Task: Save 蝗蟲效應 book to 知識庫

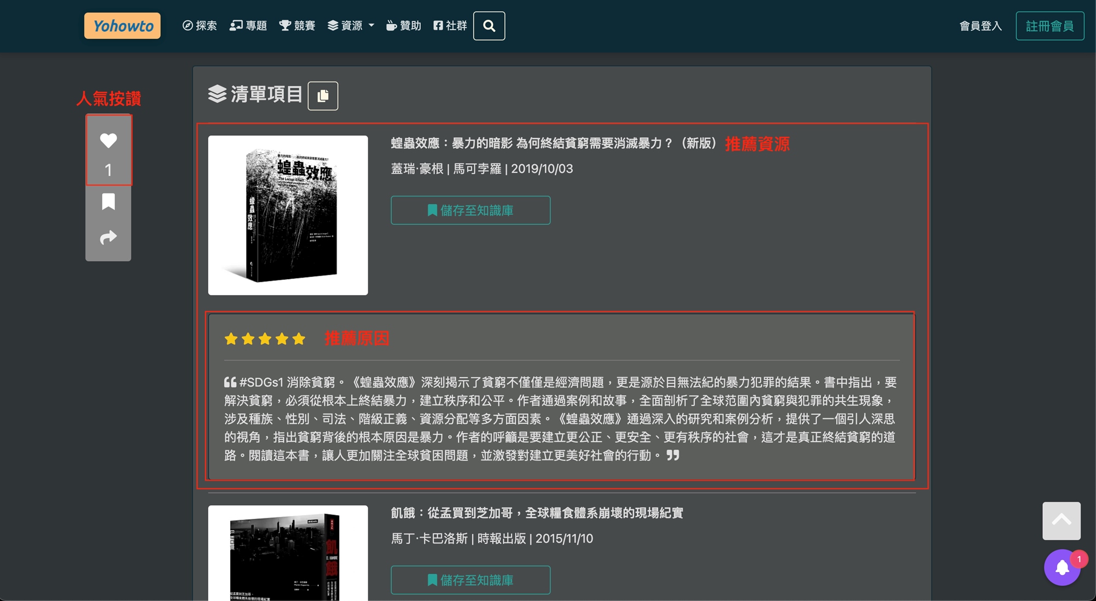Action: pos(470,210)
